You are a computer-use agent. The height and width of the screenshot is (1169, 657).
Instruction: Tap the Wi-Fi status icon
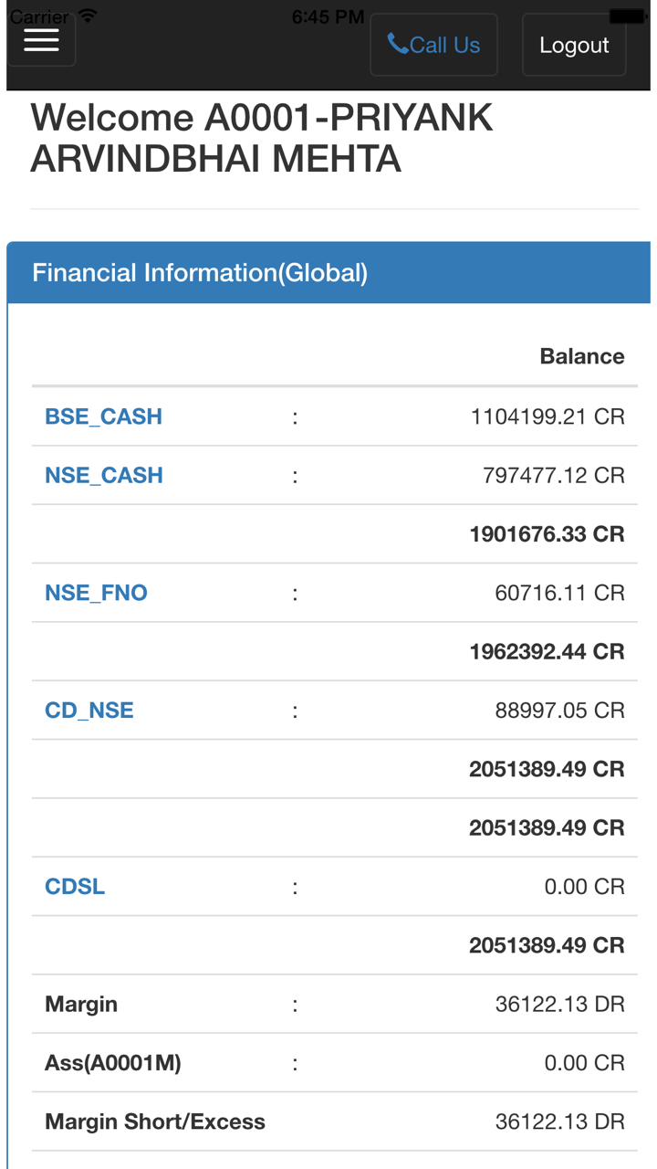tap(88, 16)
